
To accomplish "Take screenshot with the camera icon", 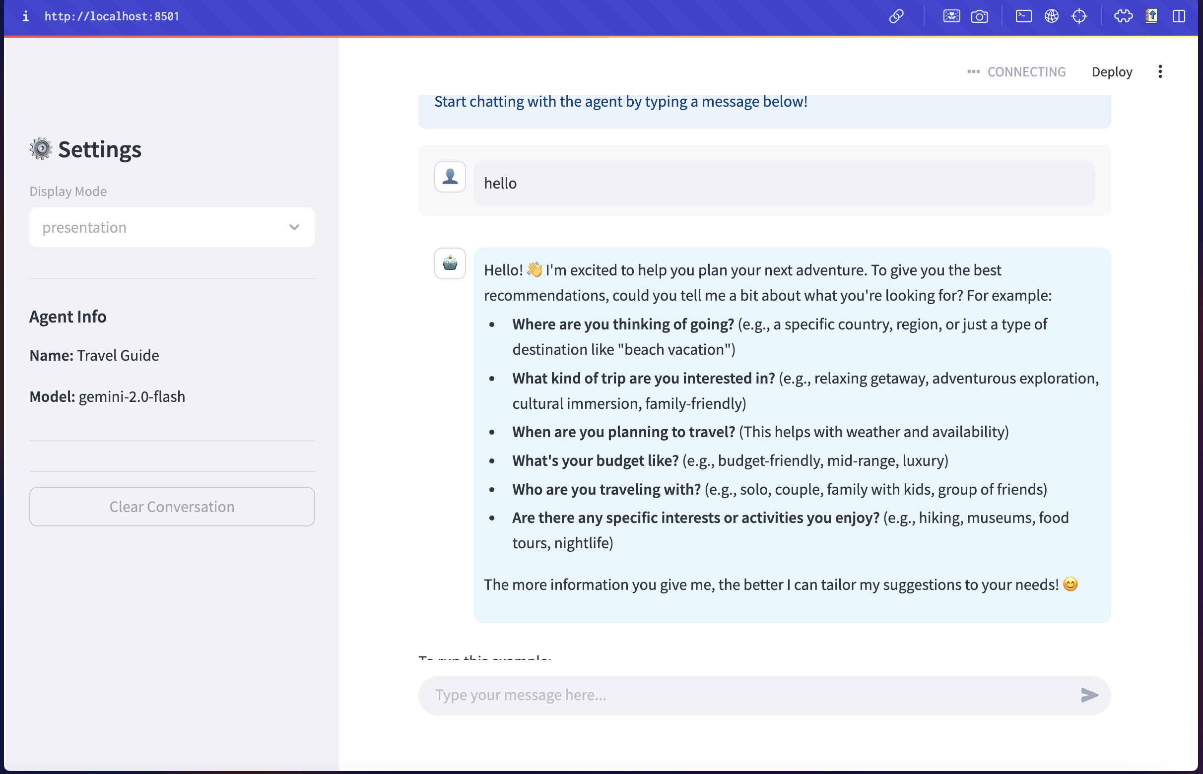I will pyautogui.click(x=979, y=16).
